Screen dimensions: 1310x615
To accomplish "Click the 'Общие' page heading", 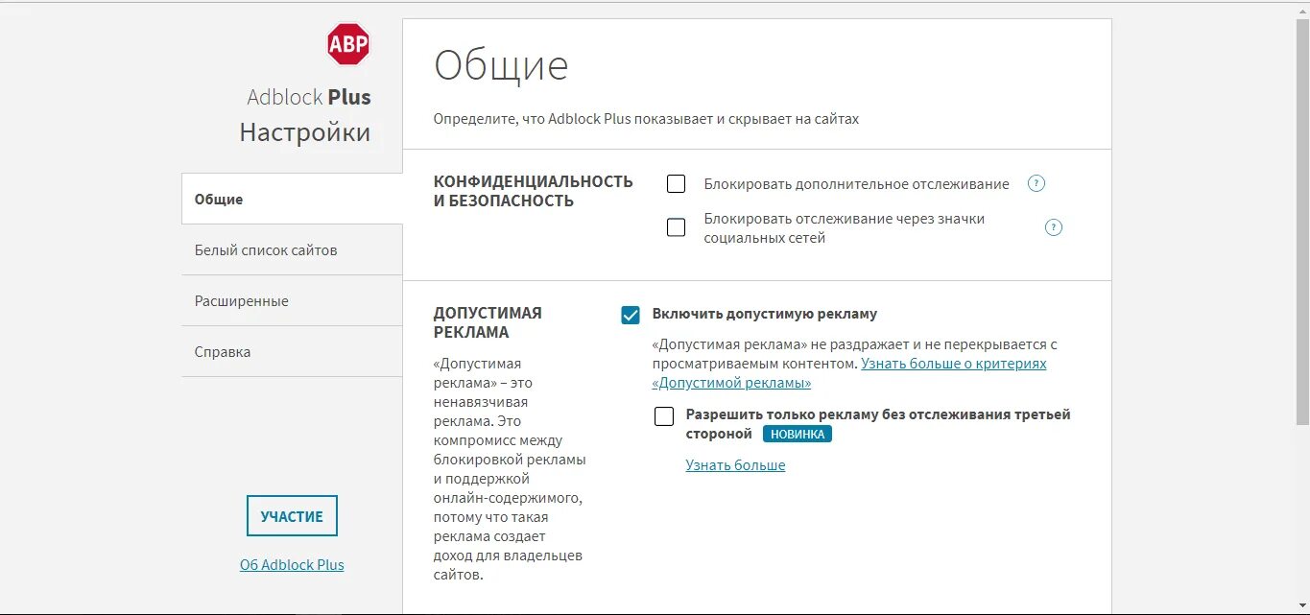I will tap(501, 65).
